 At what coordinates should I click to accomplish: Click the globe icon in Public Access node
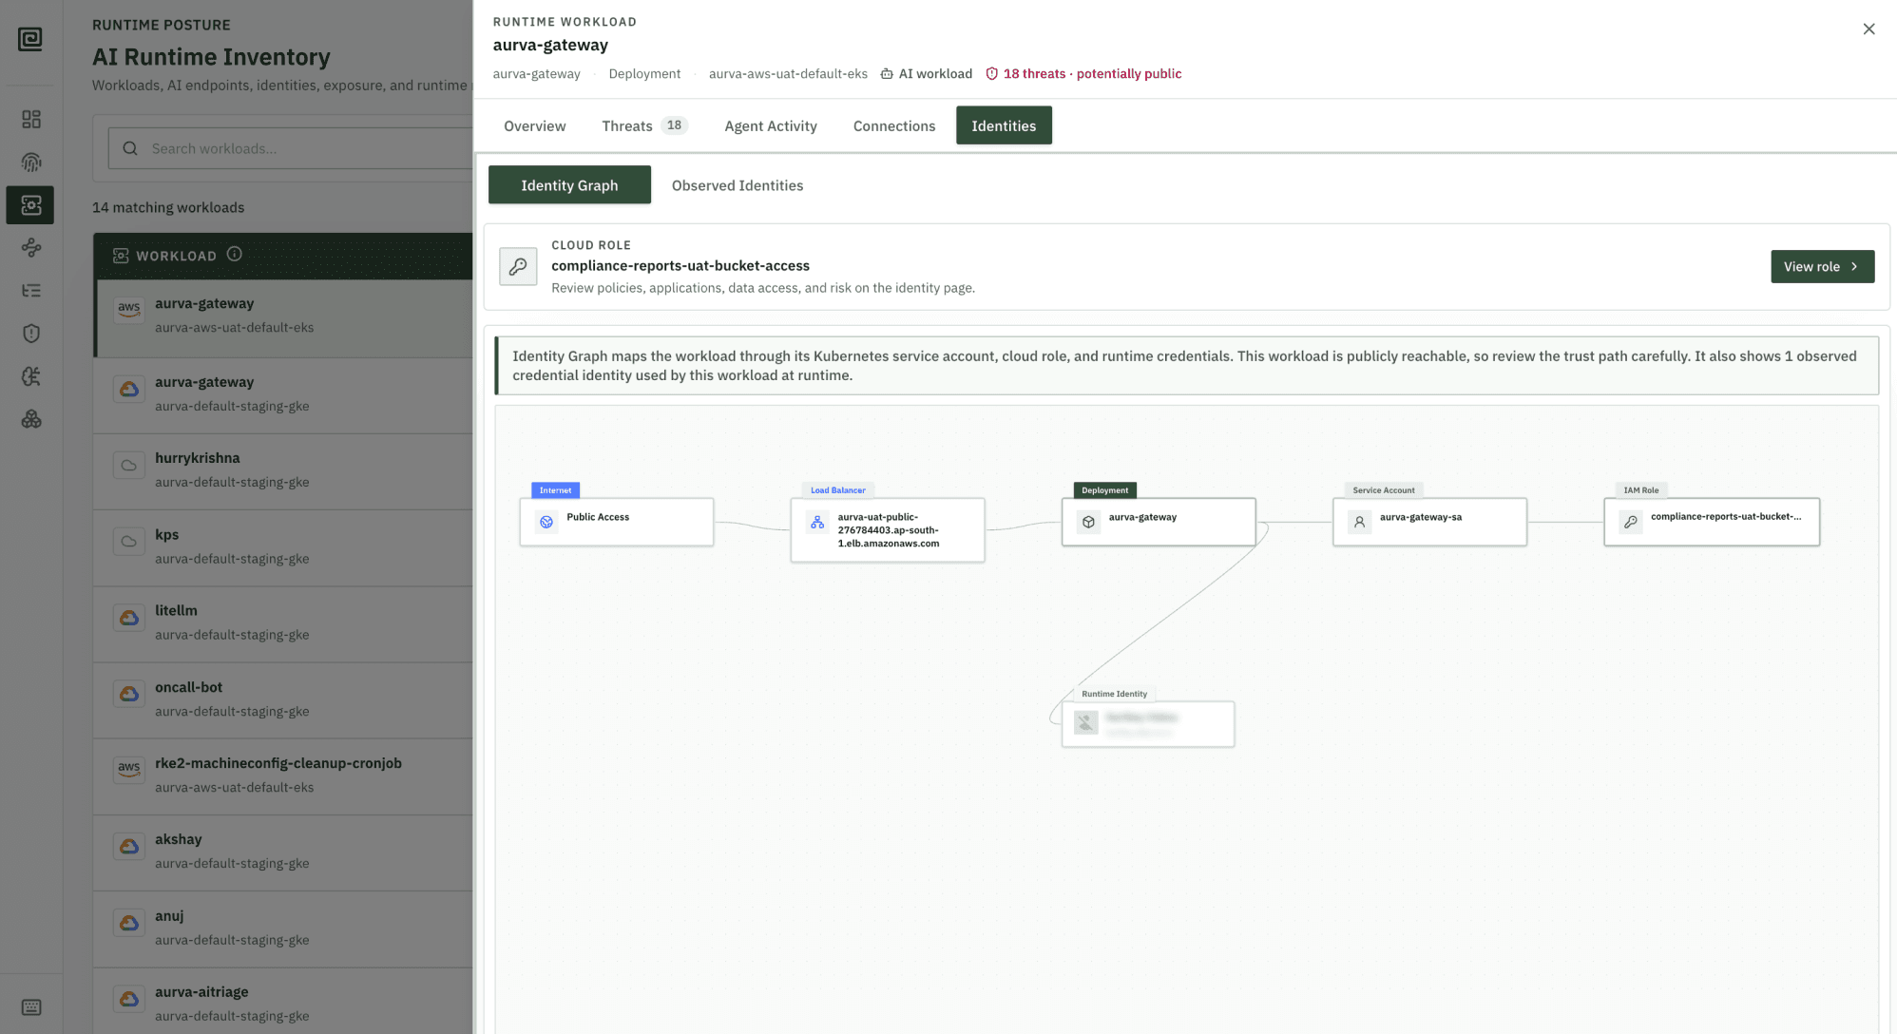546,522
